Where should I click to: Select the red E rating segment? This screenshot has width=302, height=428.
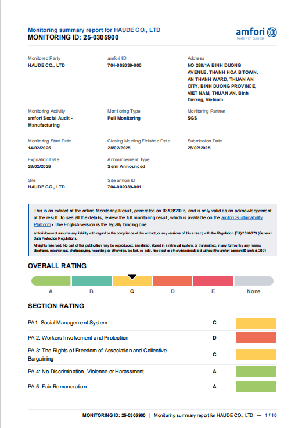click(213, 281)
